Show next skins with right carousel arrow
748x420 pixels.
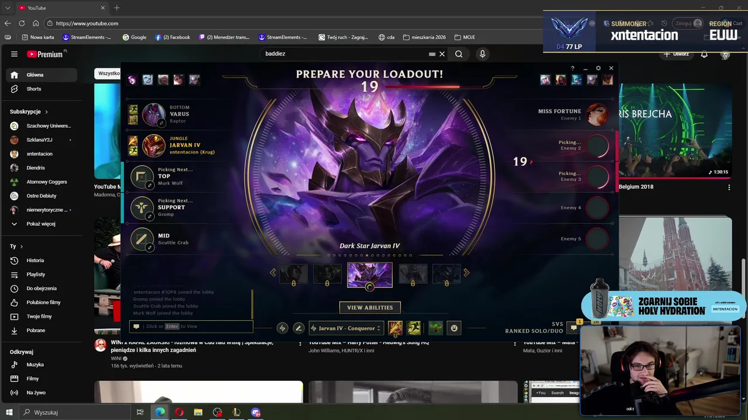coord(466,272)
